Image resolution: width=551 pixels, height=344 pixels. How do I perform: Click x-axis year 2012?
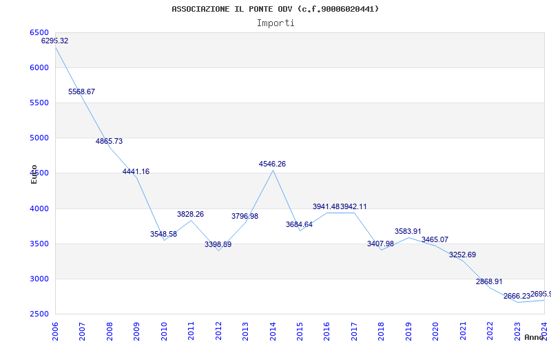(x=218, y=331)
